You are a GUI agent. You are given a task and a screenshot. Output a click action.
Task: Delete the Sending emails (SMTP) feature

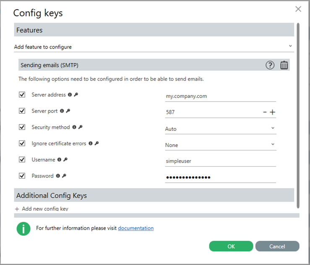click(284, 65)
